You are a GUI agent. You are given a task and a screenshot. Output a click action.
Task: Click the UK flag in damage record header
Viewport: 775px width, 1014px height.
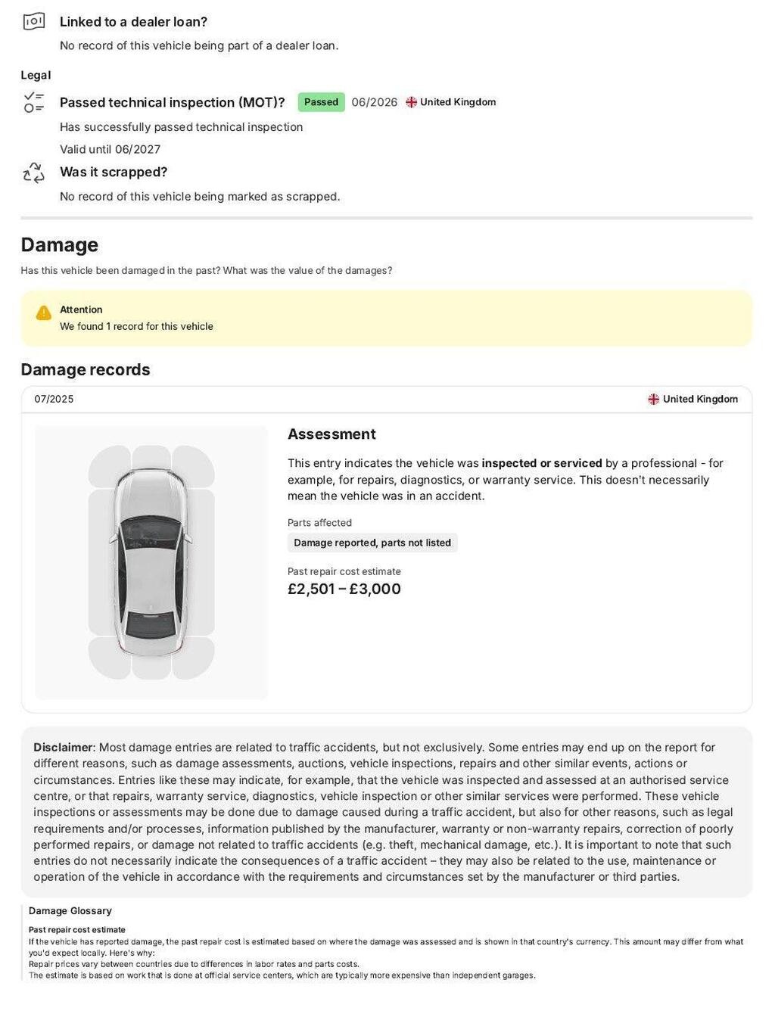pyautogui.click(x=654, y=399)
